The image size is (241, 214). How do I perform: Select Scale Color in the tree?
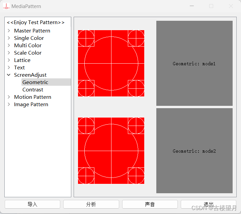[28, 53]
